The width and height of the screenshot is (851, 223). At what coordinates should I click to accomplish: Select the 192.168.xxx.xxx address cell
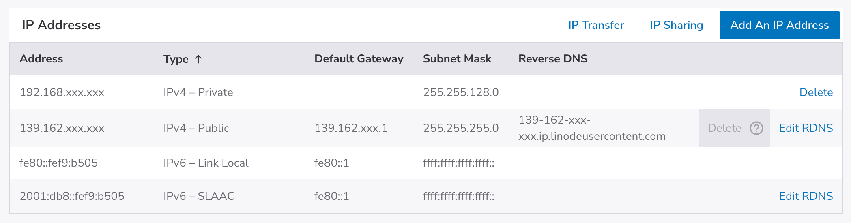(x=62, y=92)
